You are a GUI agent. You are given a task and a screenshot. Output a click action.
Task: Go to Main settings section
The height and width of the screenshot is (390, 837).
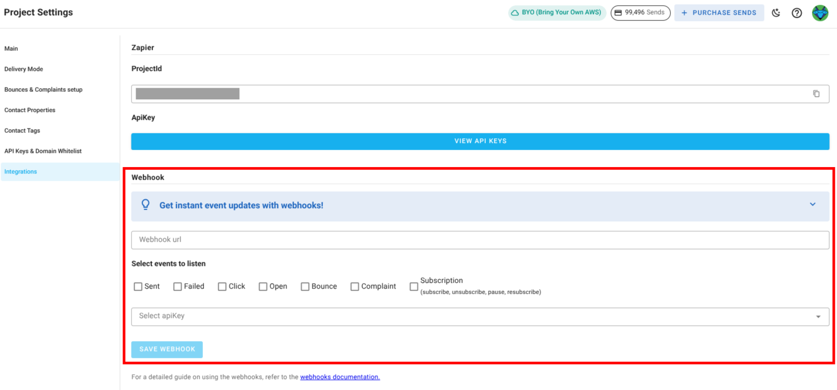point(11,48)
